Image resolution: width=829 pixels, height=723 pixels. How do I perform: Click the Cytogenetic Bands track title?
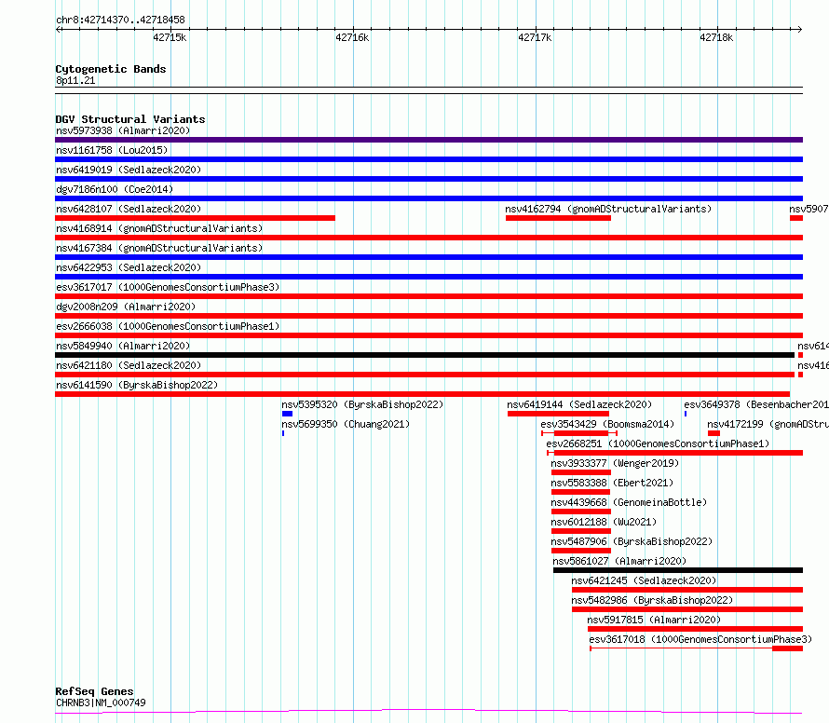(111, 69)
